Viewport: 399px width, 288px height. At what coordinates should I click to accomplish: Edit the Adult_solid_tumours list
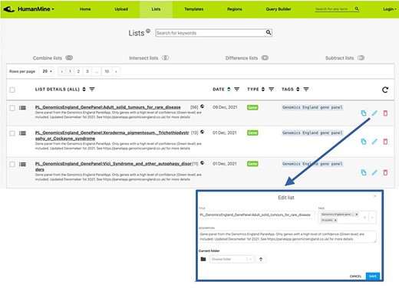[x=374, y=113]
